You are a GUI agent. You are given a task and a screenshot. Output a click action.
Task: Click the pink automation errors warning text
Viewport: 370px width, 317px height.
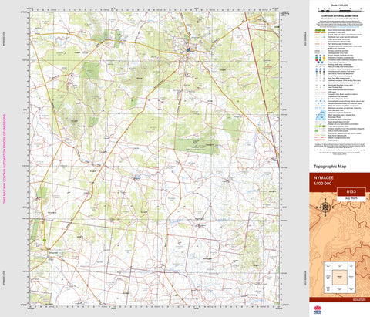pos(5,159)
